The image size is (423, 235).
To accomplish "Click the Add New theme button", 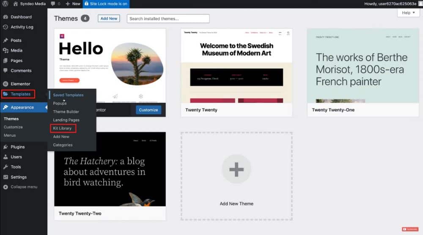I will tap(109, 18).
